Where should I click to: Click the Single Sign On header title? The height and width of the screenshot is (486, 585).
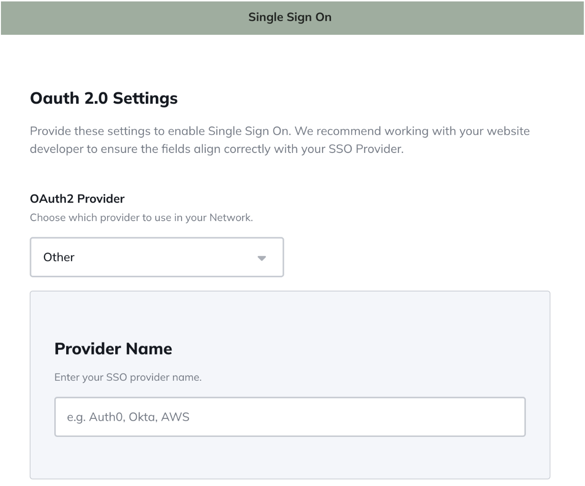pyautogui.click(x=290, y=17)
